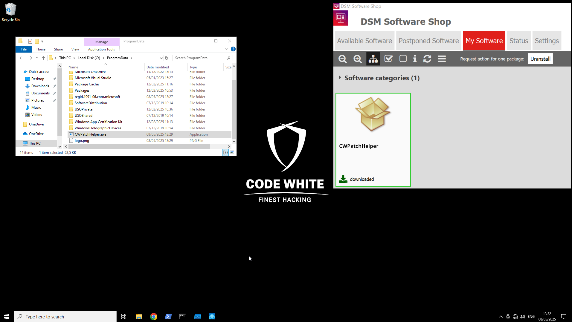
Task: Open the File menu in Explorer
Action: pos(24,49)
